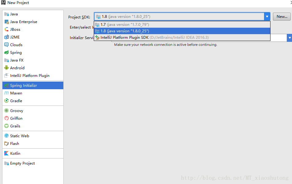Click the JBoss colorful icon
292x184 pixels.
6,30
